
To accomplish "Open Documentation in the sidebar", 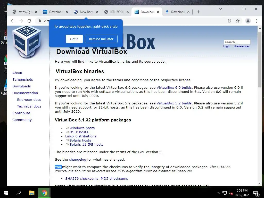I will click(25, 93).
